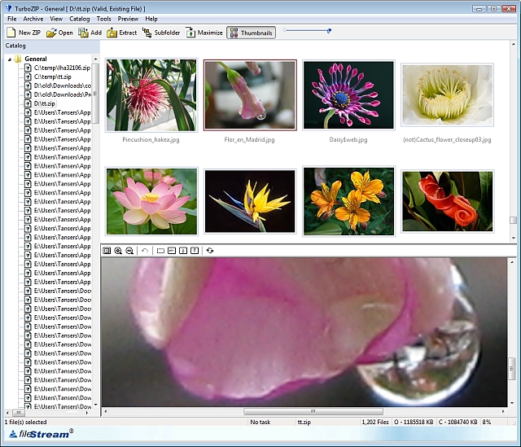Select C:\temp\lha32106.zip in the catalog

point(61,68)
